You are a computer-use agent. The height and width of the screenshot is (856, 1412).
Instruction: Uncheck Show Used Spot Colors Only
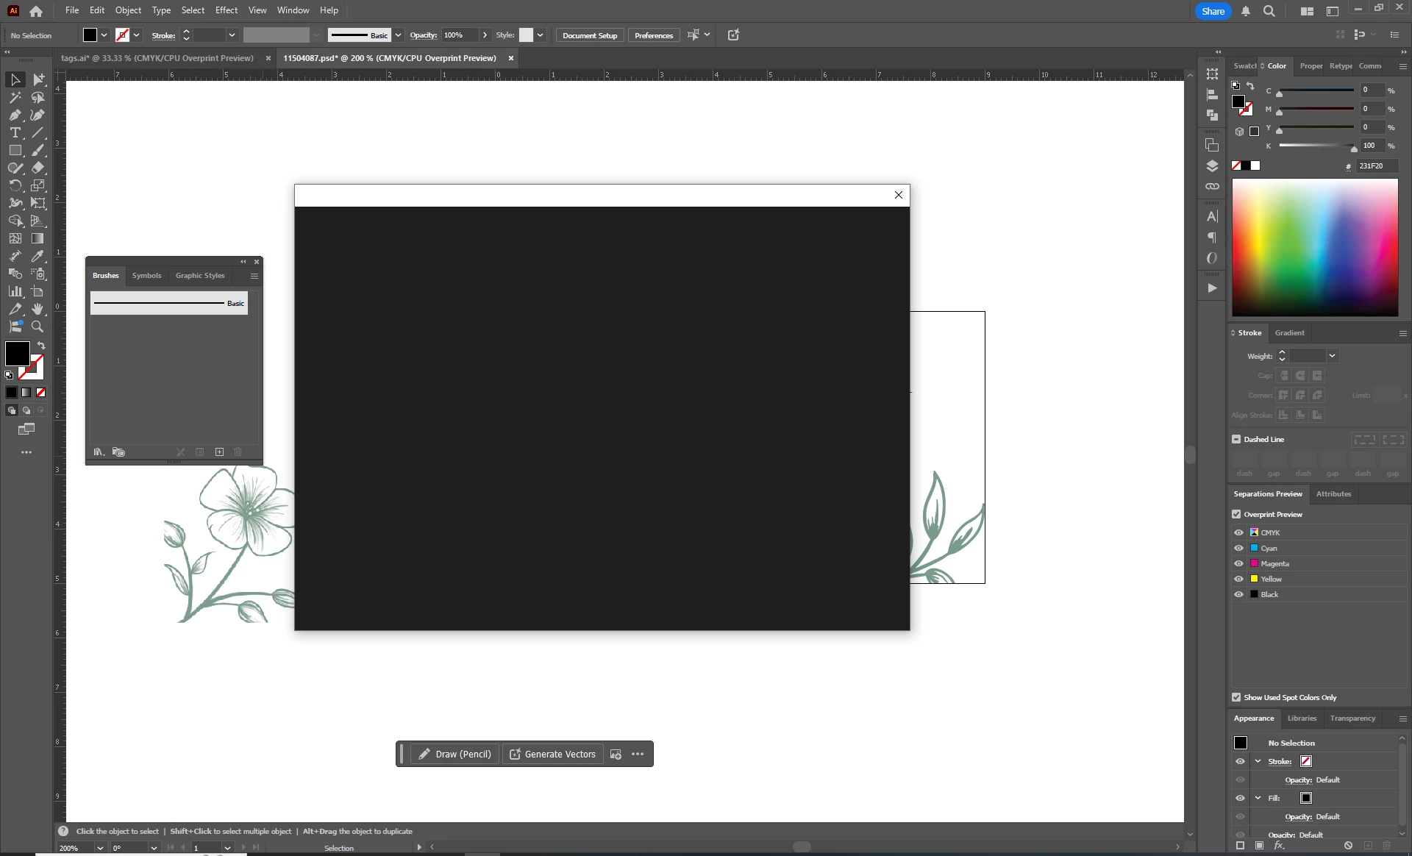(x=1236, y=697)
